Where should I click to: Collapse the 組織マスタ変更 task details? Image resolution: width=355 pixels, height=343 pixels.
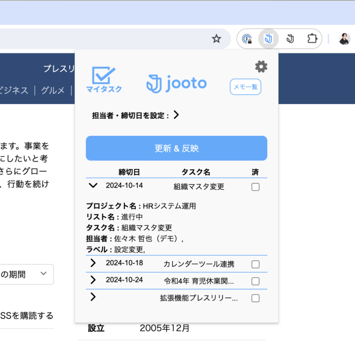(93, 185)
